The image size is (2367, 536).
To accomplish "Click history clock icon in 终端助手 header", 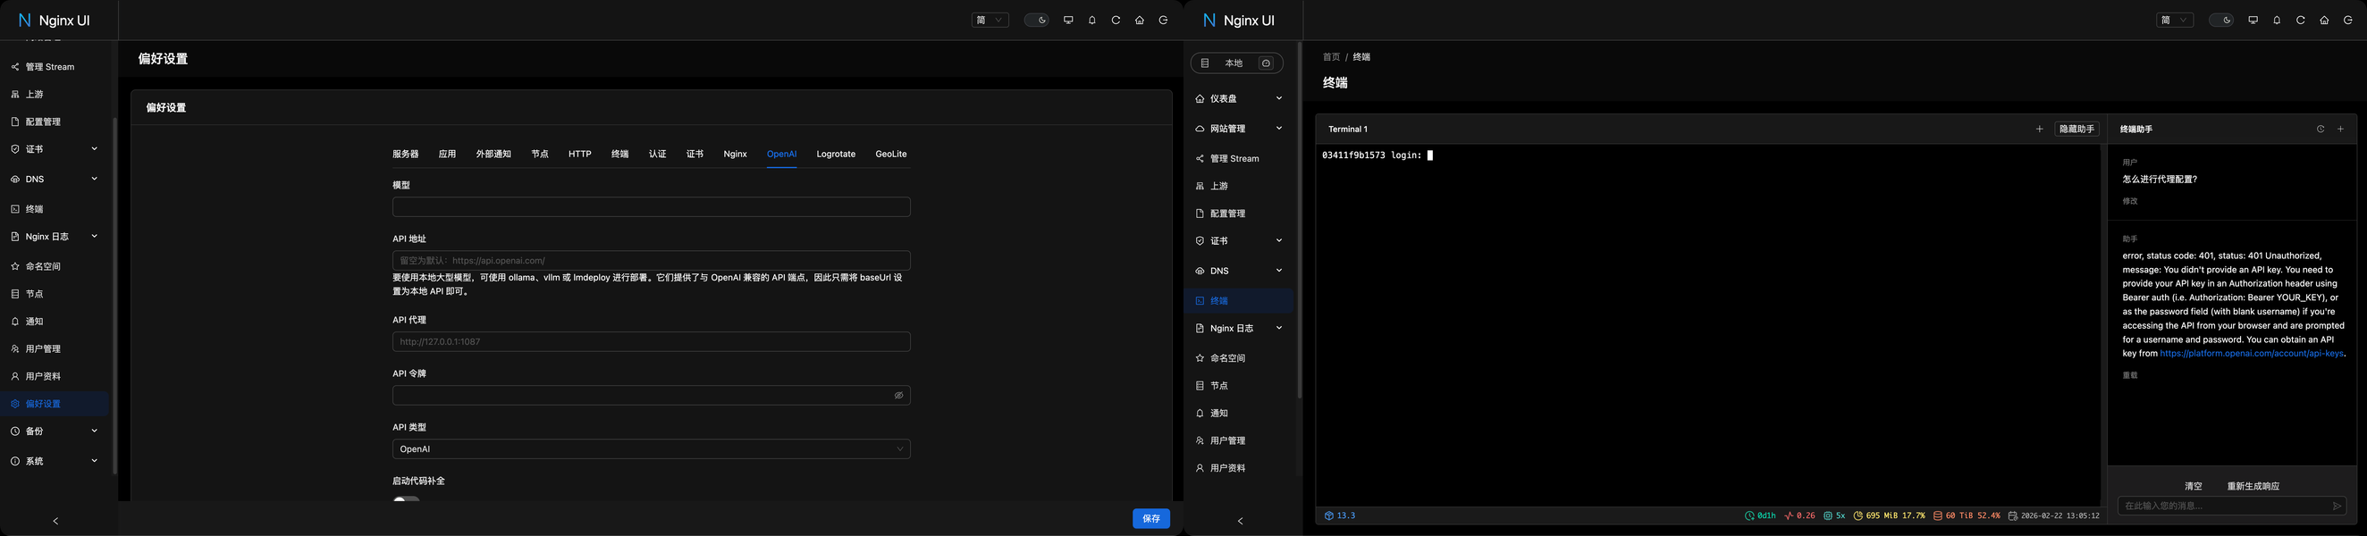I will click(x=2321, y=130).
